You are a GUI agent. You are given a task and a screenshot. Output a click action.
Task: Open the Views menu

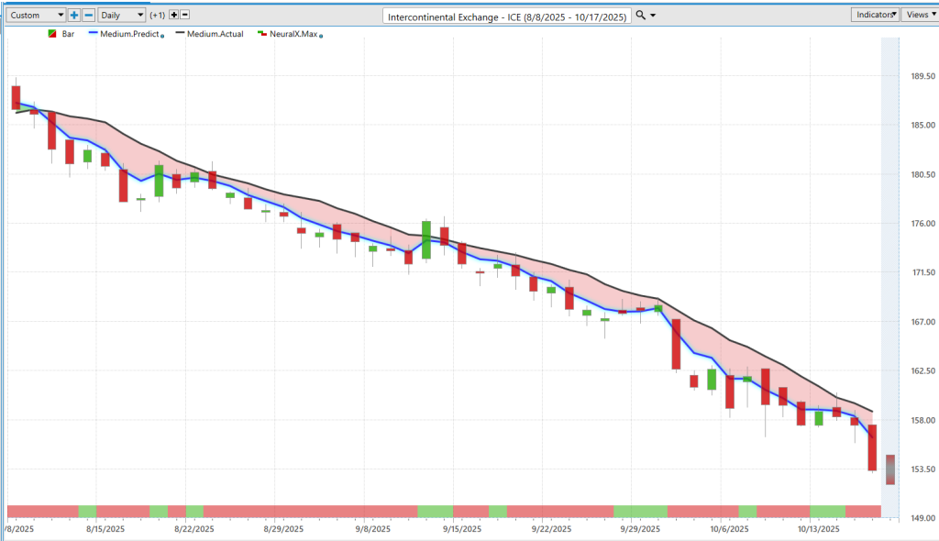pos(920,15)
